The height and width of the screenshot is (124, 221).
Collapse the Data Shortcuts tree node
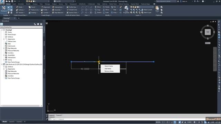[x=2, y=64]
